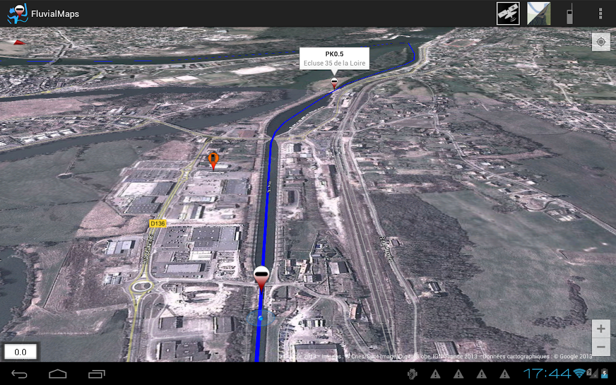Click the D136 road label

pyautogui.click(x=158, y=224)
